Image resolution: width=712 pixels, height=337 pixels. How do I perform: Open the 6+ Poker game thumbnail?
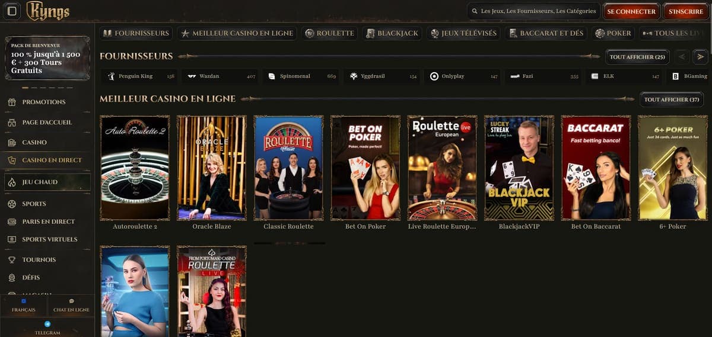[673, 168]
